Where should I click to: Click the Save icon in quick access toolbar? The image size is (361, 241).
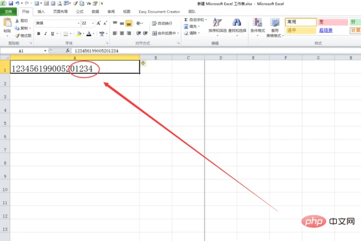[x=11, y=4]
